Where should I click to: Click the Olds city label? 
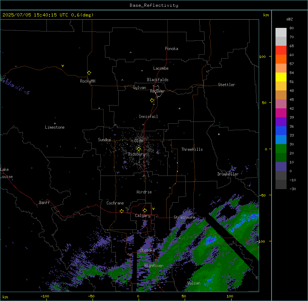(139, 141)
